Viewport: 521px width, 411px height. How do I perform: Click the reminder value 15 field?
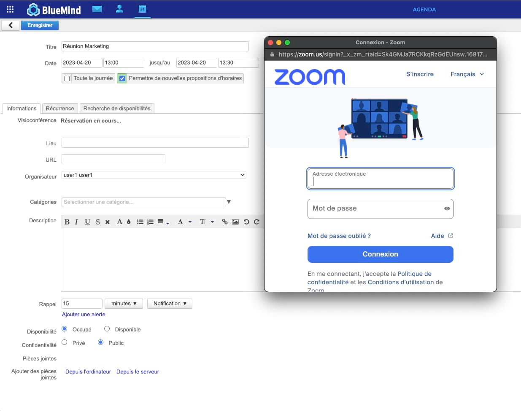click(x=82, y=304)
